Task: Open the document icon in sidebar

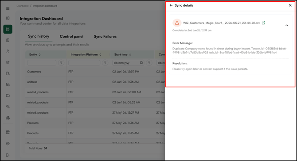Action: tap(8, 40)
